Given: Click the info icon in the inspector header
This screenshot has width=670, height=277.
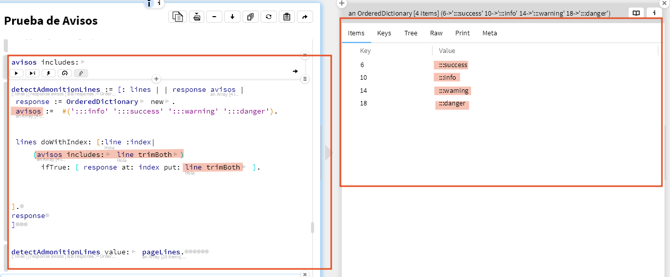Looking at the screenshot, I should [654, 13].
